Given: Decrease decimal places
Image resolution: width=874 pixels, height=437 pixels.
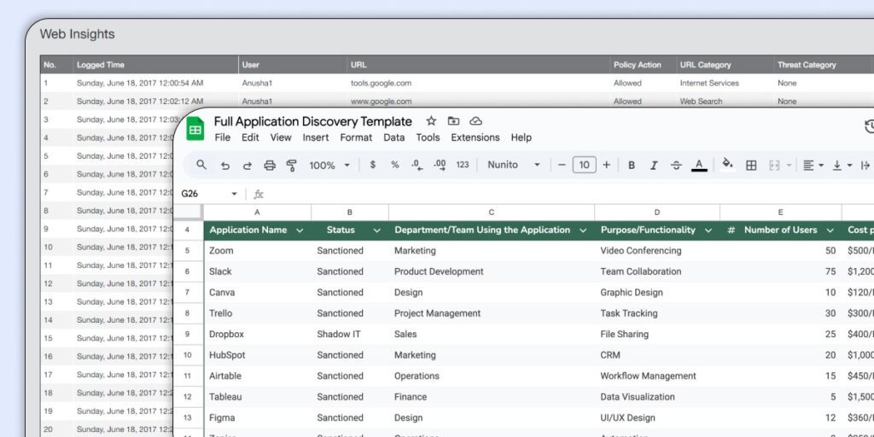Looking at the screenshot, I should tap(417, 165).
